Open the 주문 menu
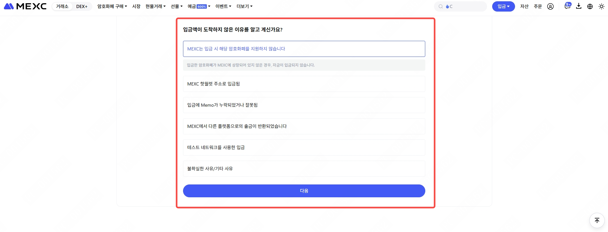608x232 pixels. tap(538, 6)
